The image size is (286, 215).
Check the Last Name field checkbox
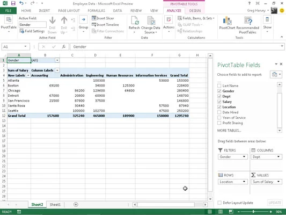coord(219,85)
